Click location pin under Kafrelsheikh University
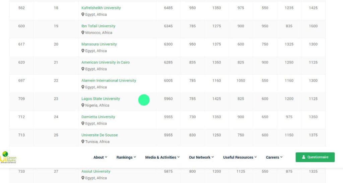This screenshot has height=183, width=343. (x=83, y=15)
